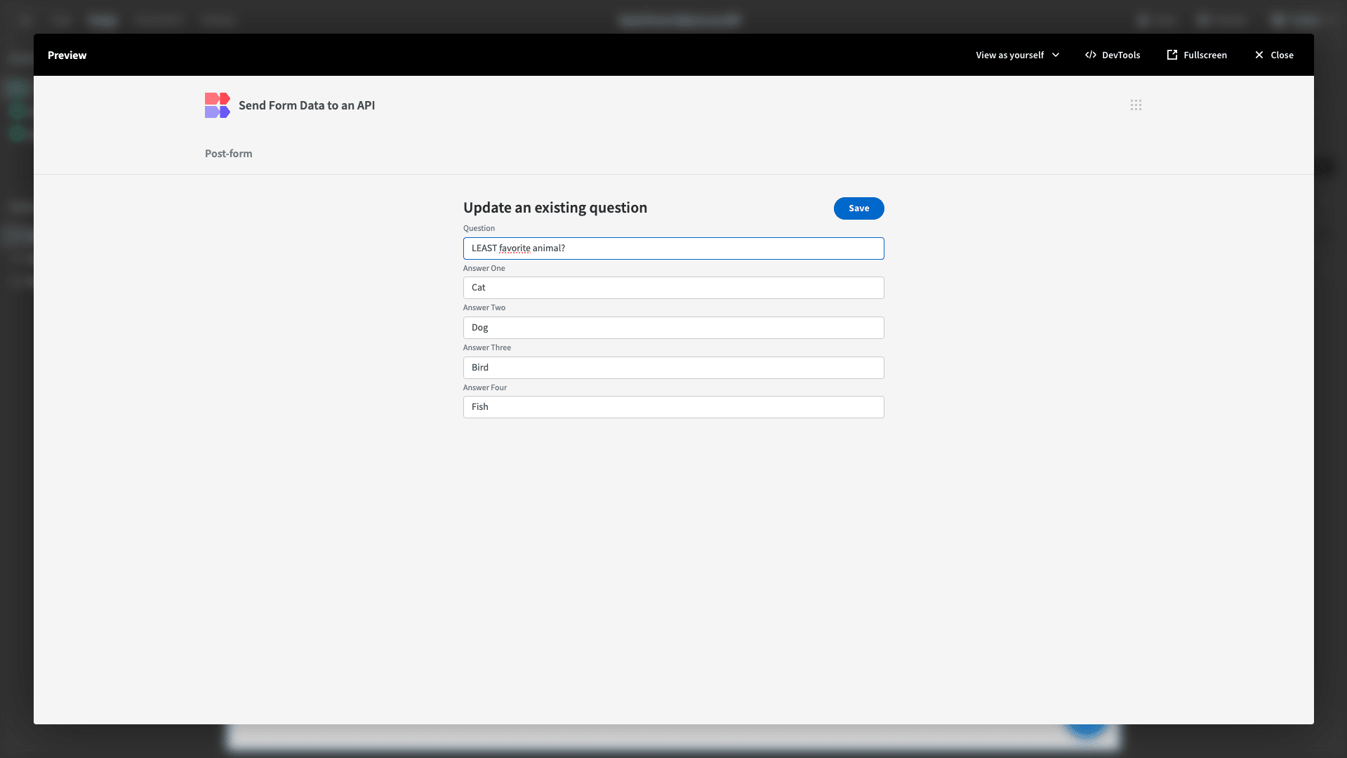Click the Answer Three field label
This screenshot has height=758, width=1347.
coord(486,347)
